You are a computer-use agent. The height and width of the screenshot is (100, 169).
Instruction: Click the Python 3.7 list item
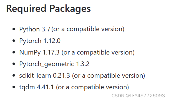click(72, 29)
